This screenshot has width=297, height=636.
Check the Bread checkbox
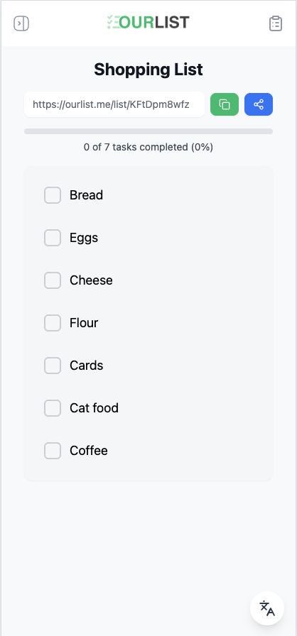click(53, 195)
